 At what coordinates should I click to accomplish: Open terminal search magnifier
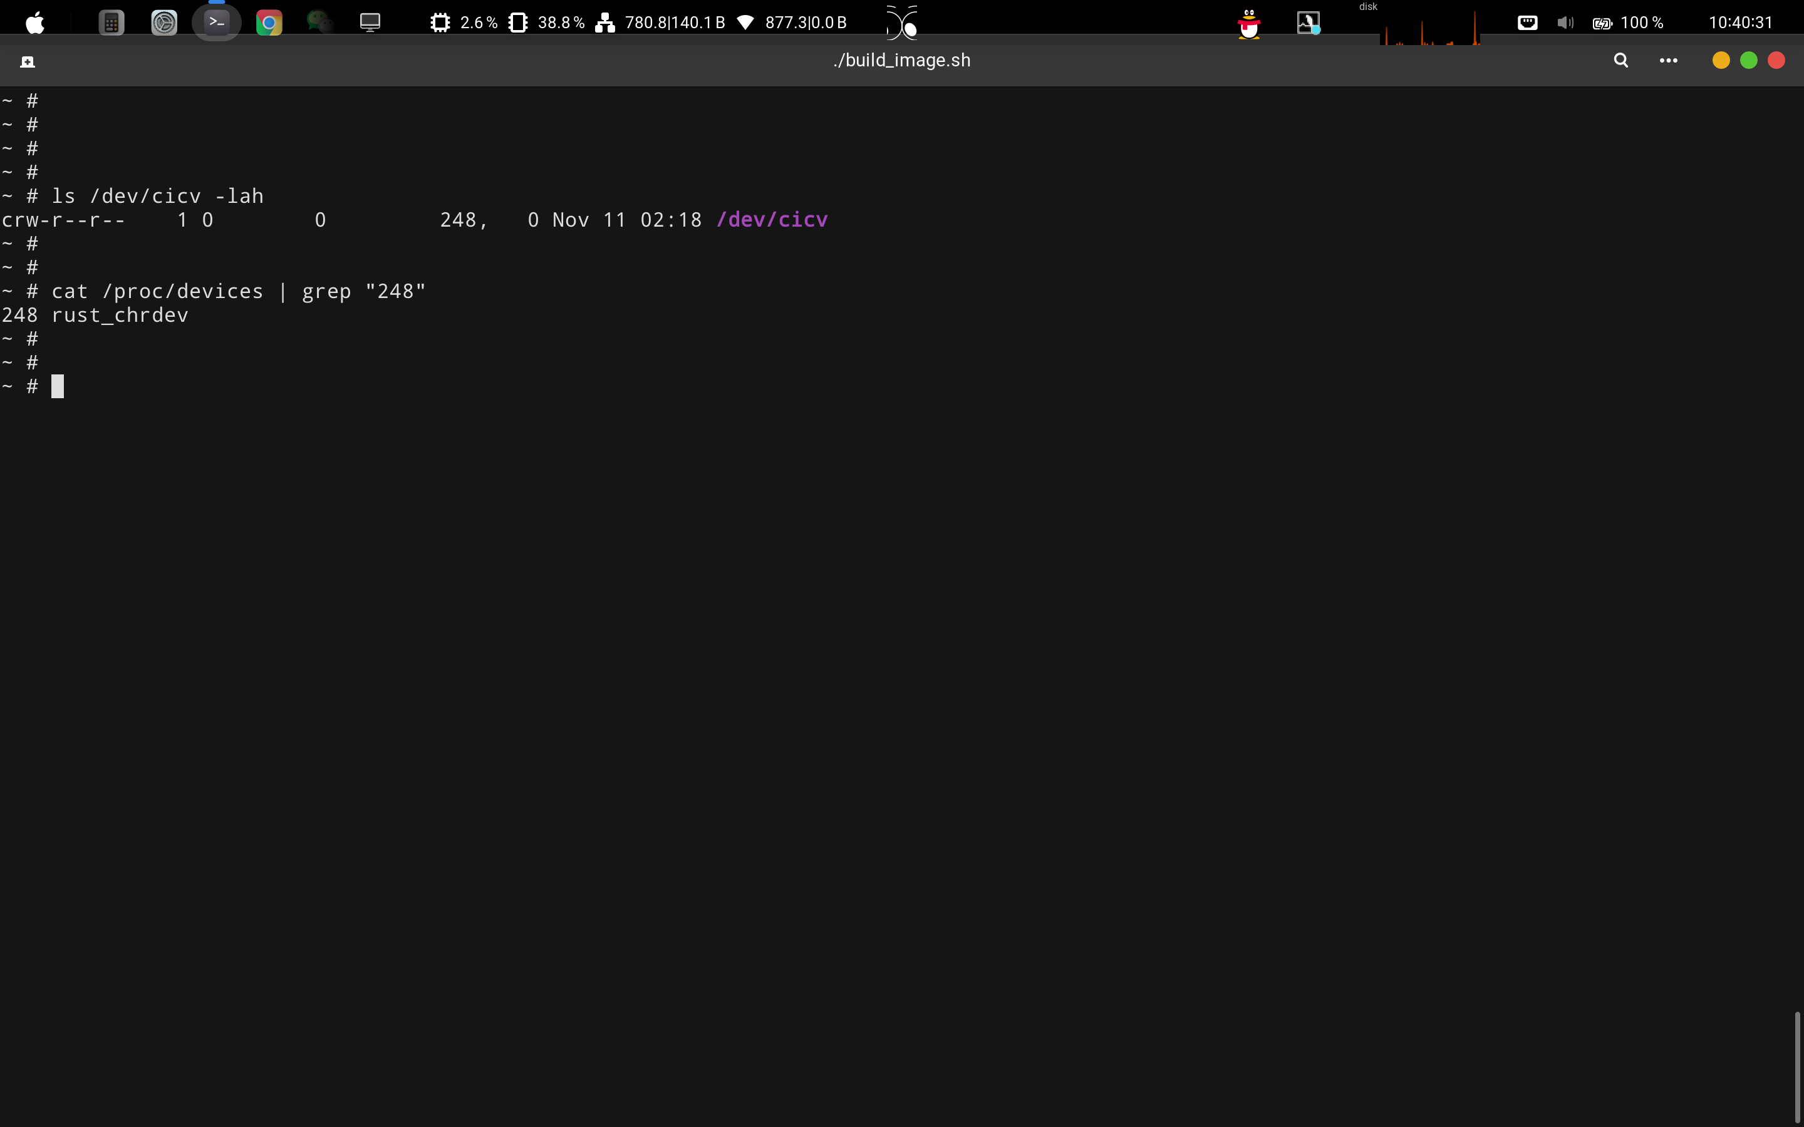1620,60
